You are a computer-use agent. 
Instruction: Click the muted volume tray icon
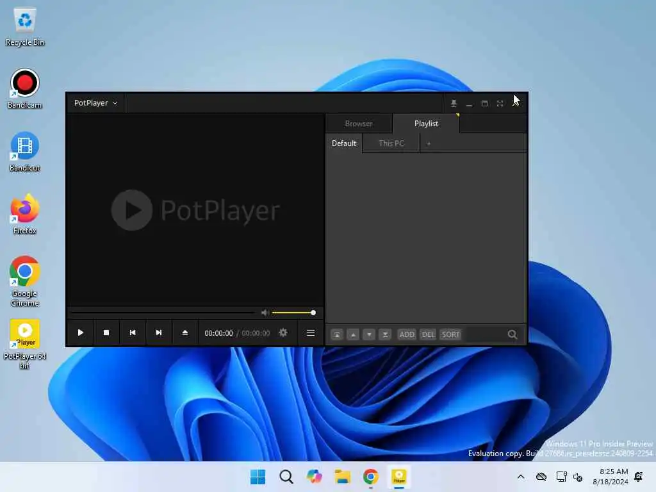point(578,477)
